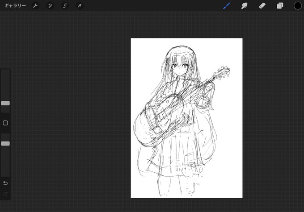
Task: Select the Transform arrow tool
Action: click(x=80, y=6)
